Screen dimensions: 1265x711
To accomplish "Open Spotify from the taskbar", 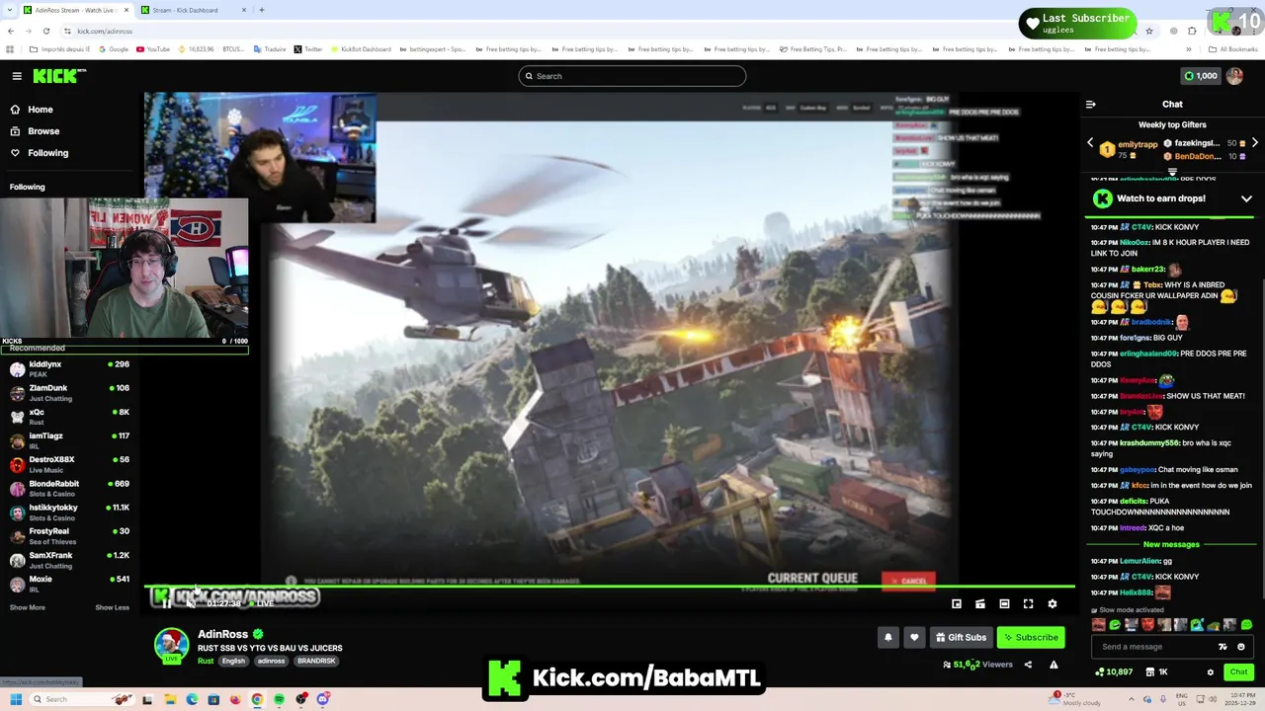I will tap(280, 699).
